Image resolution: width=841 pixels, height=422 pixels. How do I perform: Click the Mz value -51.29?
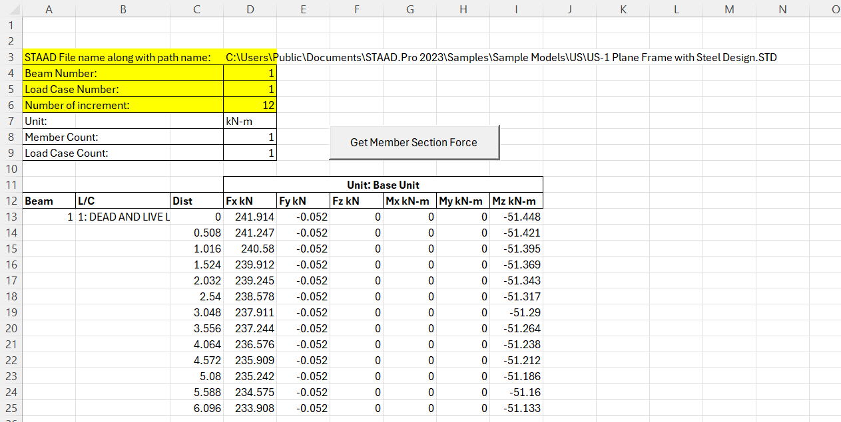coord(517,312)
